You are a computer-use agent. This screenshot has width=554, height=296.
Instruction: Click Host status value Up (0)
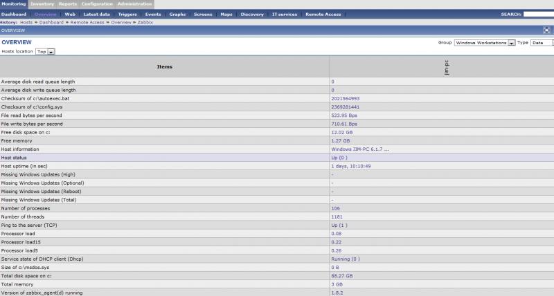tap(339, 158)
